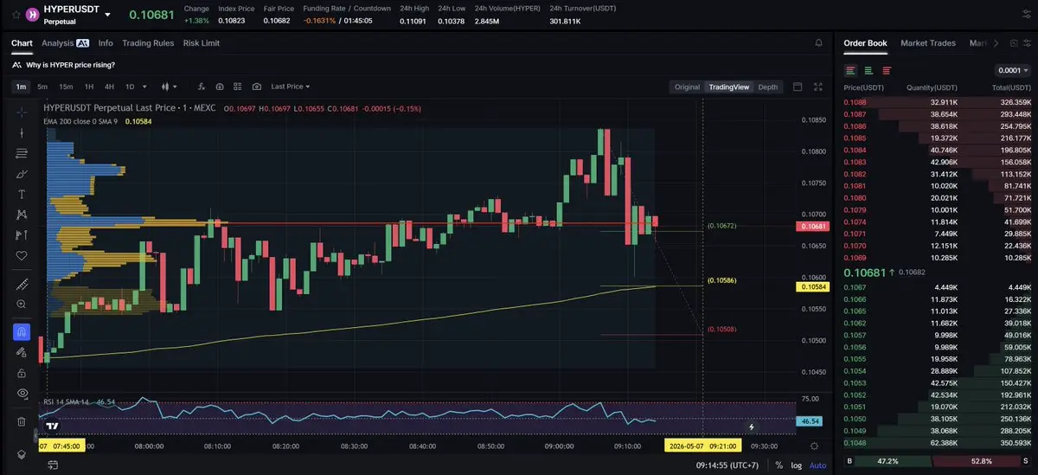
Task: Select the 4H timeframe
Action: point(109,87)
